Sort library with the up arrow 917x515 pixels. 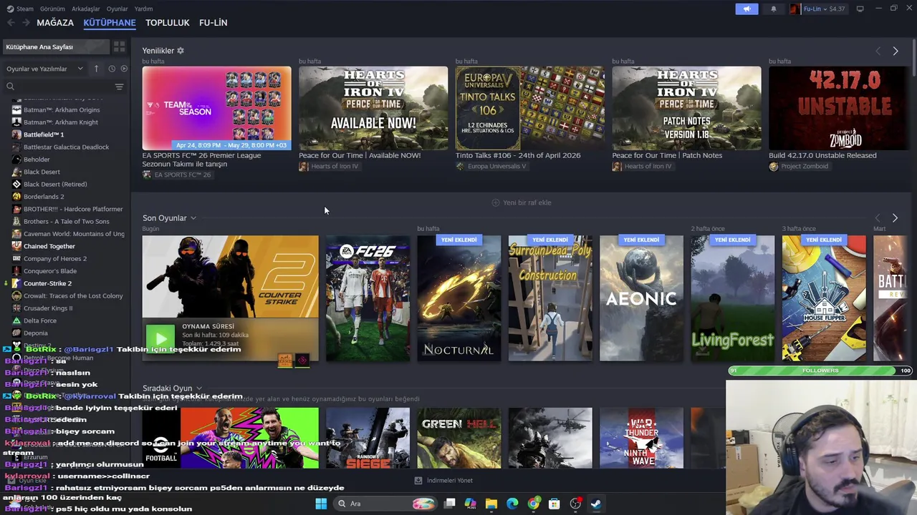pos(96,69)
